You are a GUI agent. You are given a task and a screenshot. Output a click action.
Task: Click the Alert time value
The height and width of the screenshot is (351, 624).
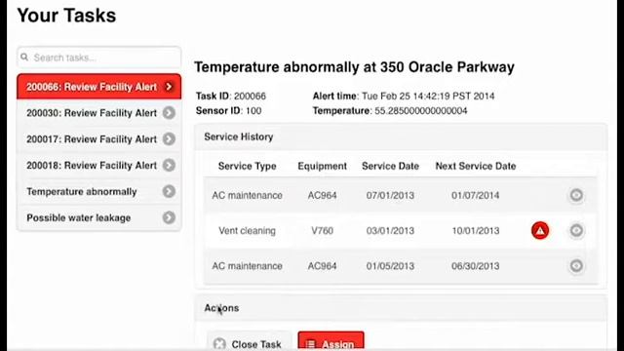[x=428, y=96]
